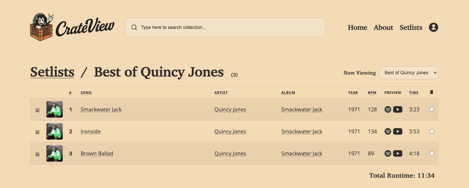Open Setlists in the top navigation
The width and height of the screenshot is (469, 188).
pyautogui.click(x=411, y=27)
